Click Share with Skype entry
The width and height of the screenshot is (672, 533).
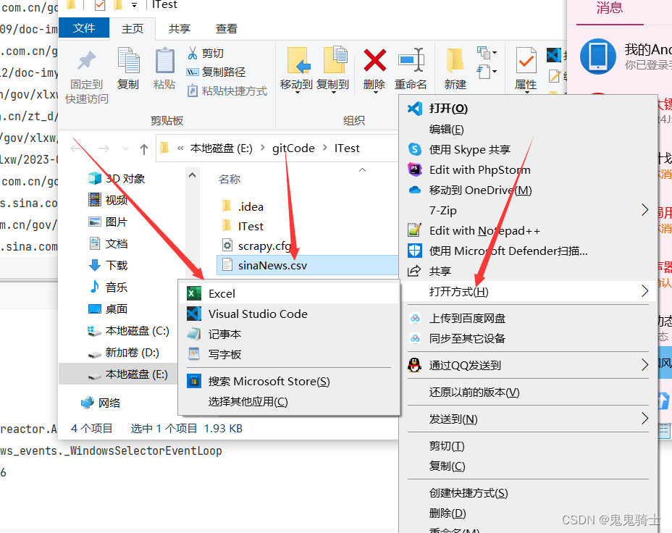[528, 149]
